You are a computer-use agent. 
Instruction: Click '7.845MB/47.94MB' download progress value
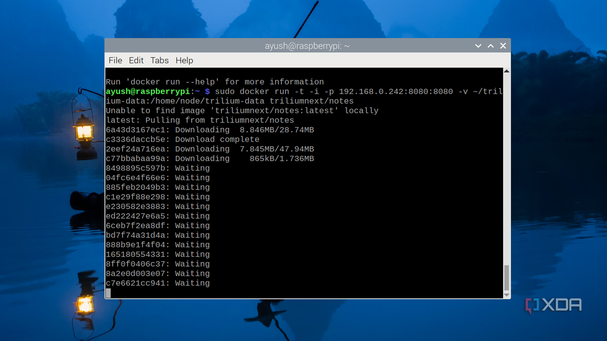coord(277,149)
